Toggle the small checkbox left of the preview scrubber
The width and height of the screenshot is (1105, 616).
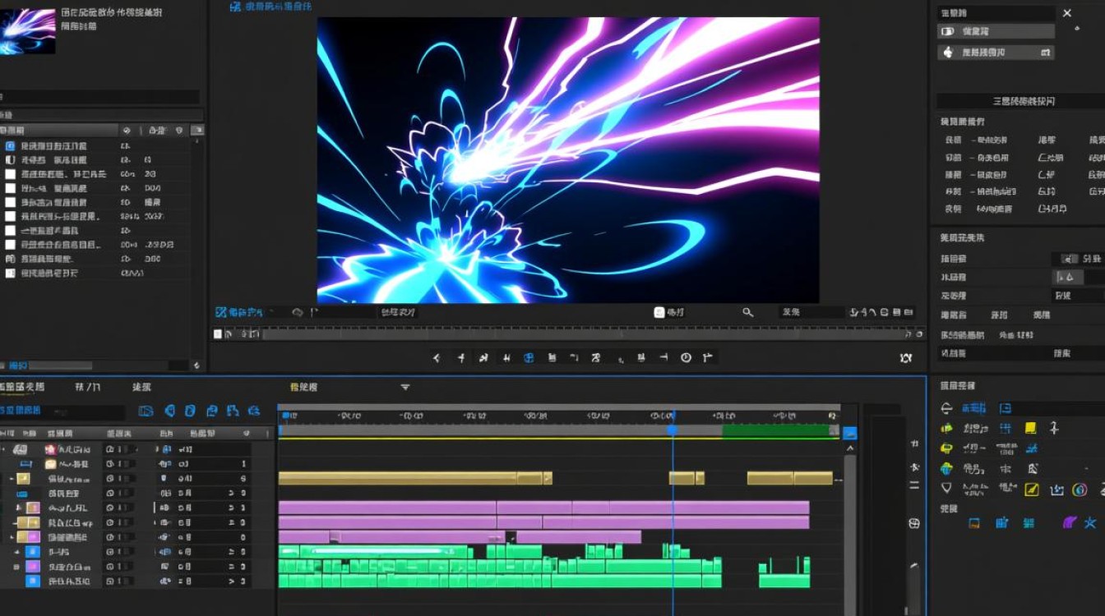218,333
